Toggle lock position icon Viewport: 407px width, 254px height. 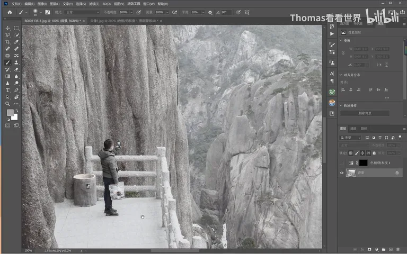(x=362, y=153)
